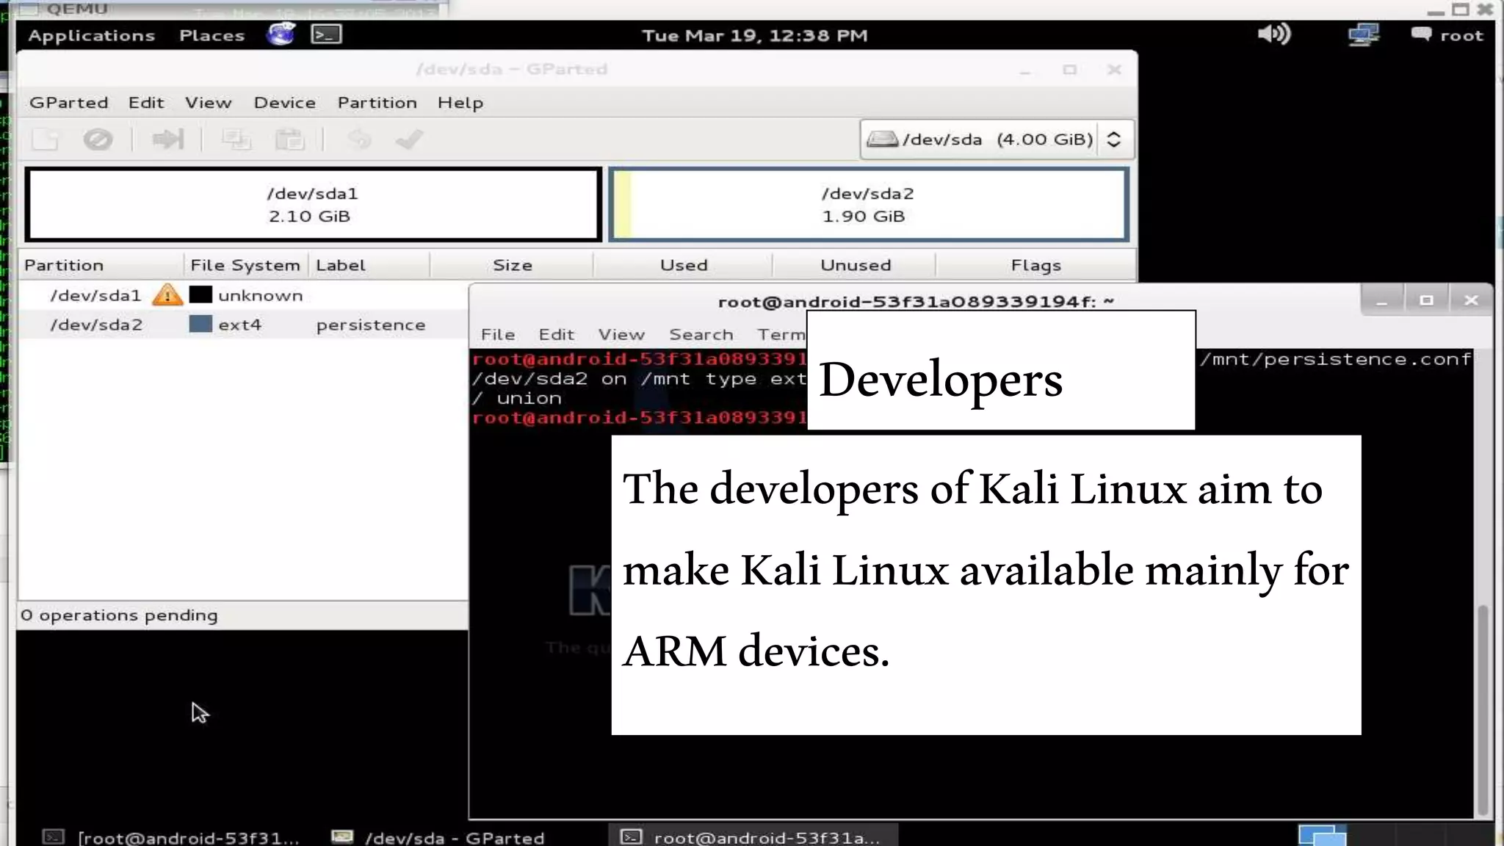Click the persistence label cell
This screenshot has width=1504, height=846.
coord(371,325)
